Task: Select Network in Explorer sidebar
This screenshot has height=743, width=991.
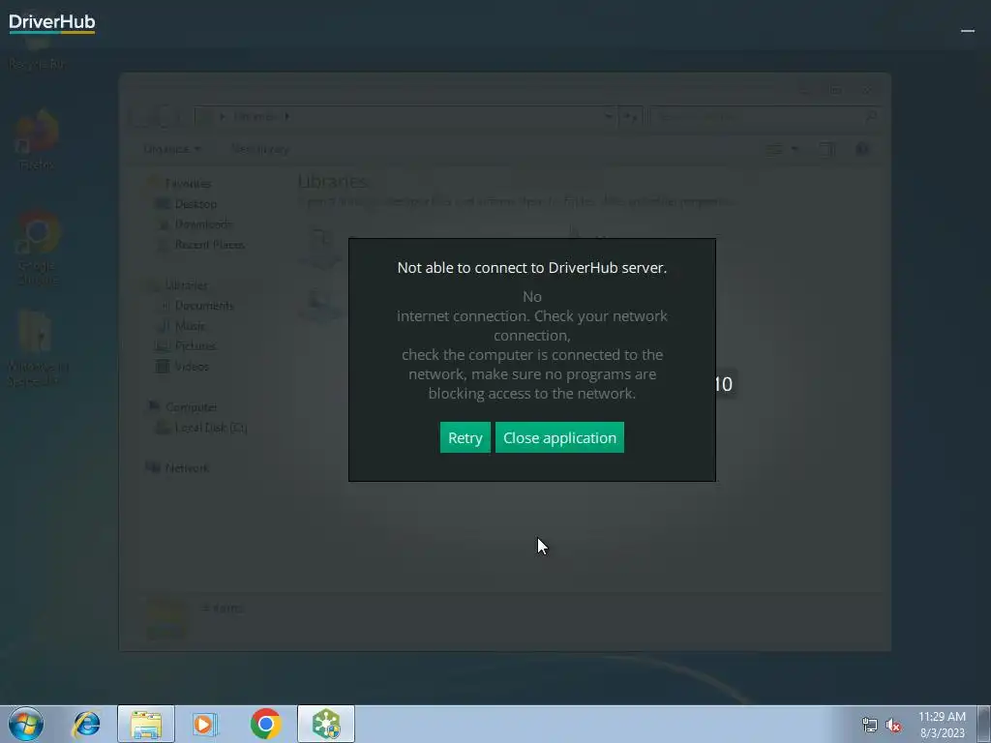Action: pos(177,467)
